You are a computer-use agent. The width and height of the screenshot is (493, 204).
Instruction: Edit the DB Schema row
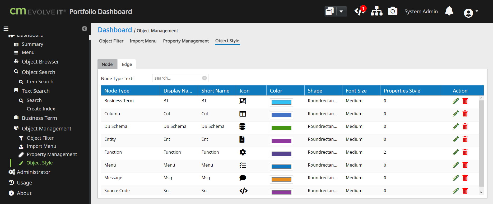pos(456,127)
